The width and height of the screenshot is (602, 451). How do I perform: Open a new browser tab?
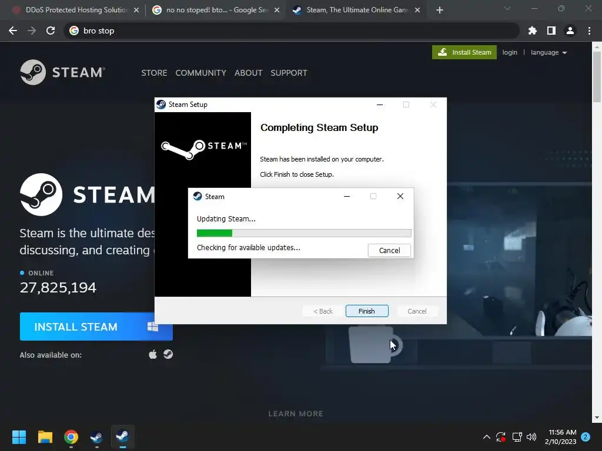tap(440, 10)
